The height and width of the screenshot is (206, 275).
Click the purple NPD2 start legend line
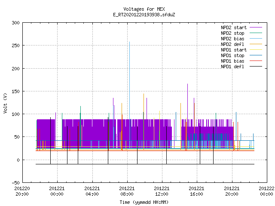coord(256,27)
